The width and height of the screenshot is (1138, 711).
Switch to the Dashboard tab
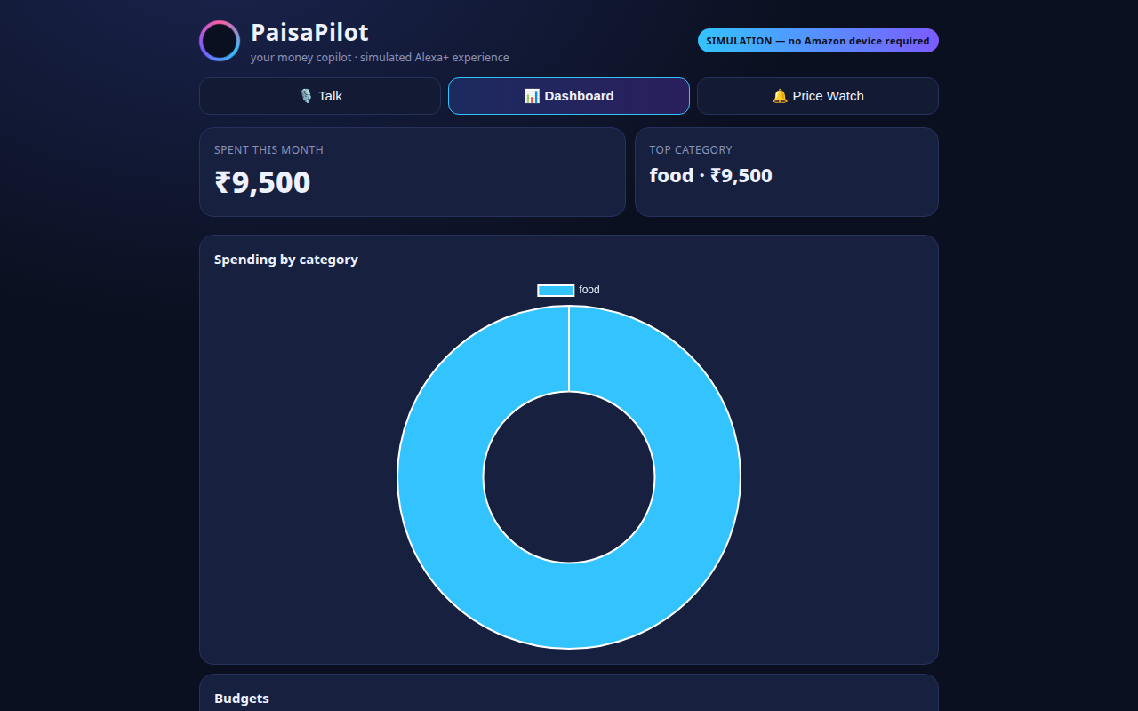coord(569,96)
